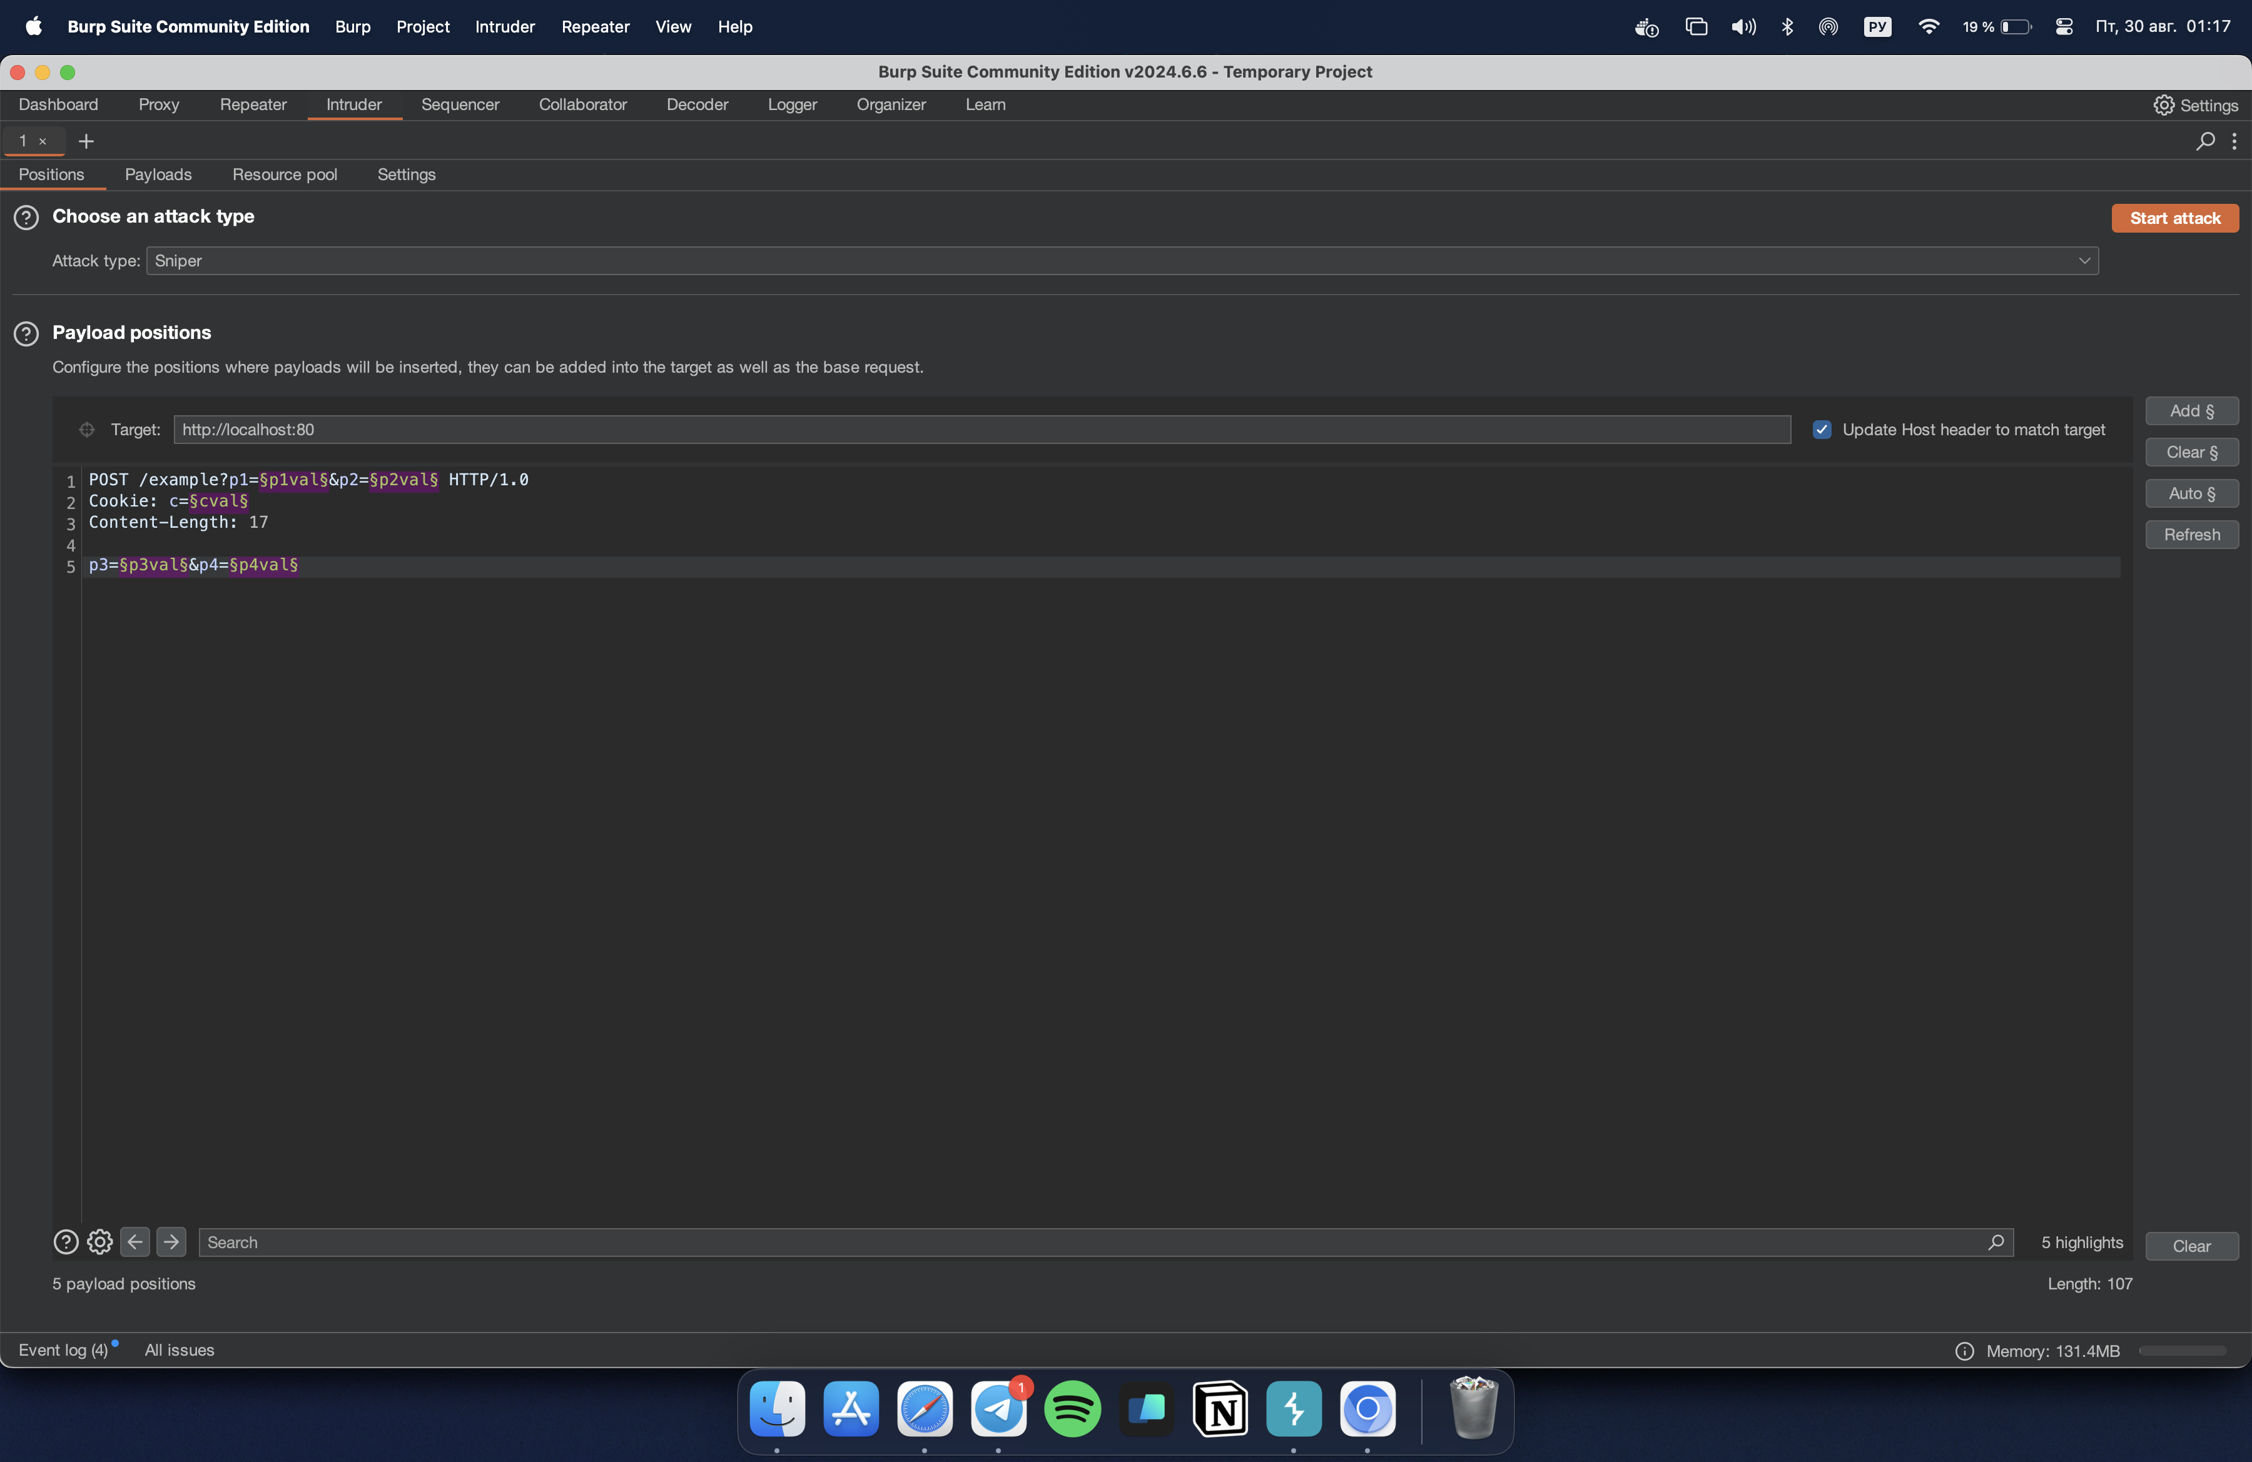This screenshot has height=1462, width=2252.
Task: Open the three-dot menu in tab bar
Action: click(2235, 141)
